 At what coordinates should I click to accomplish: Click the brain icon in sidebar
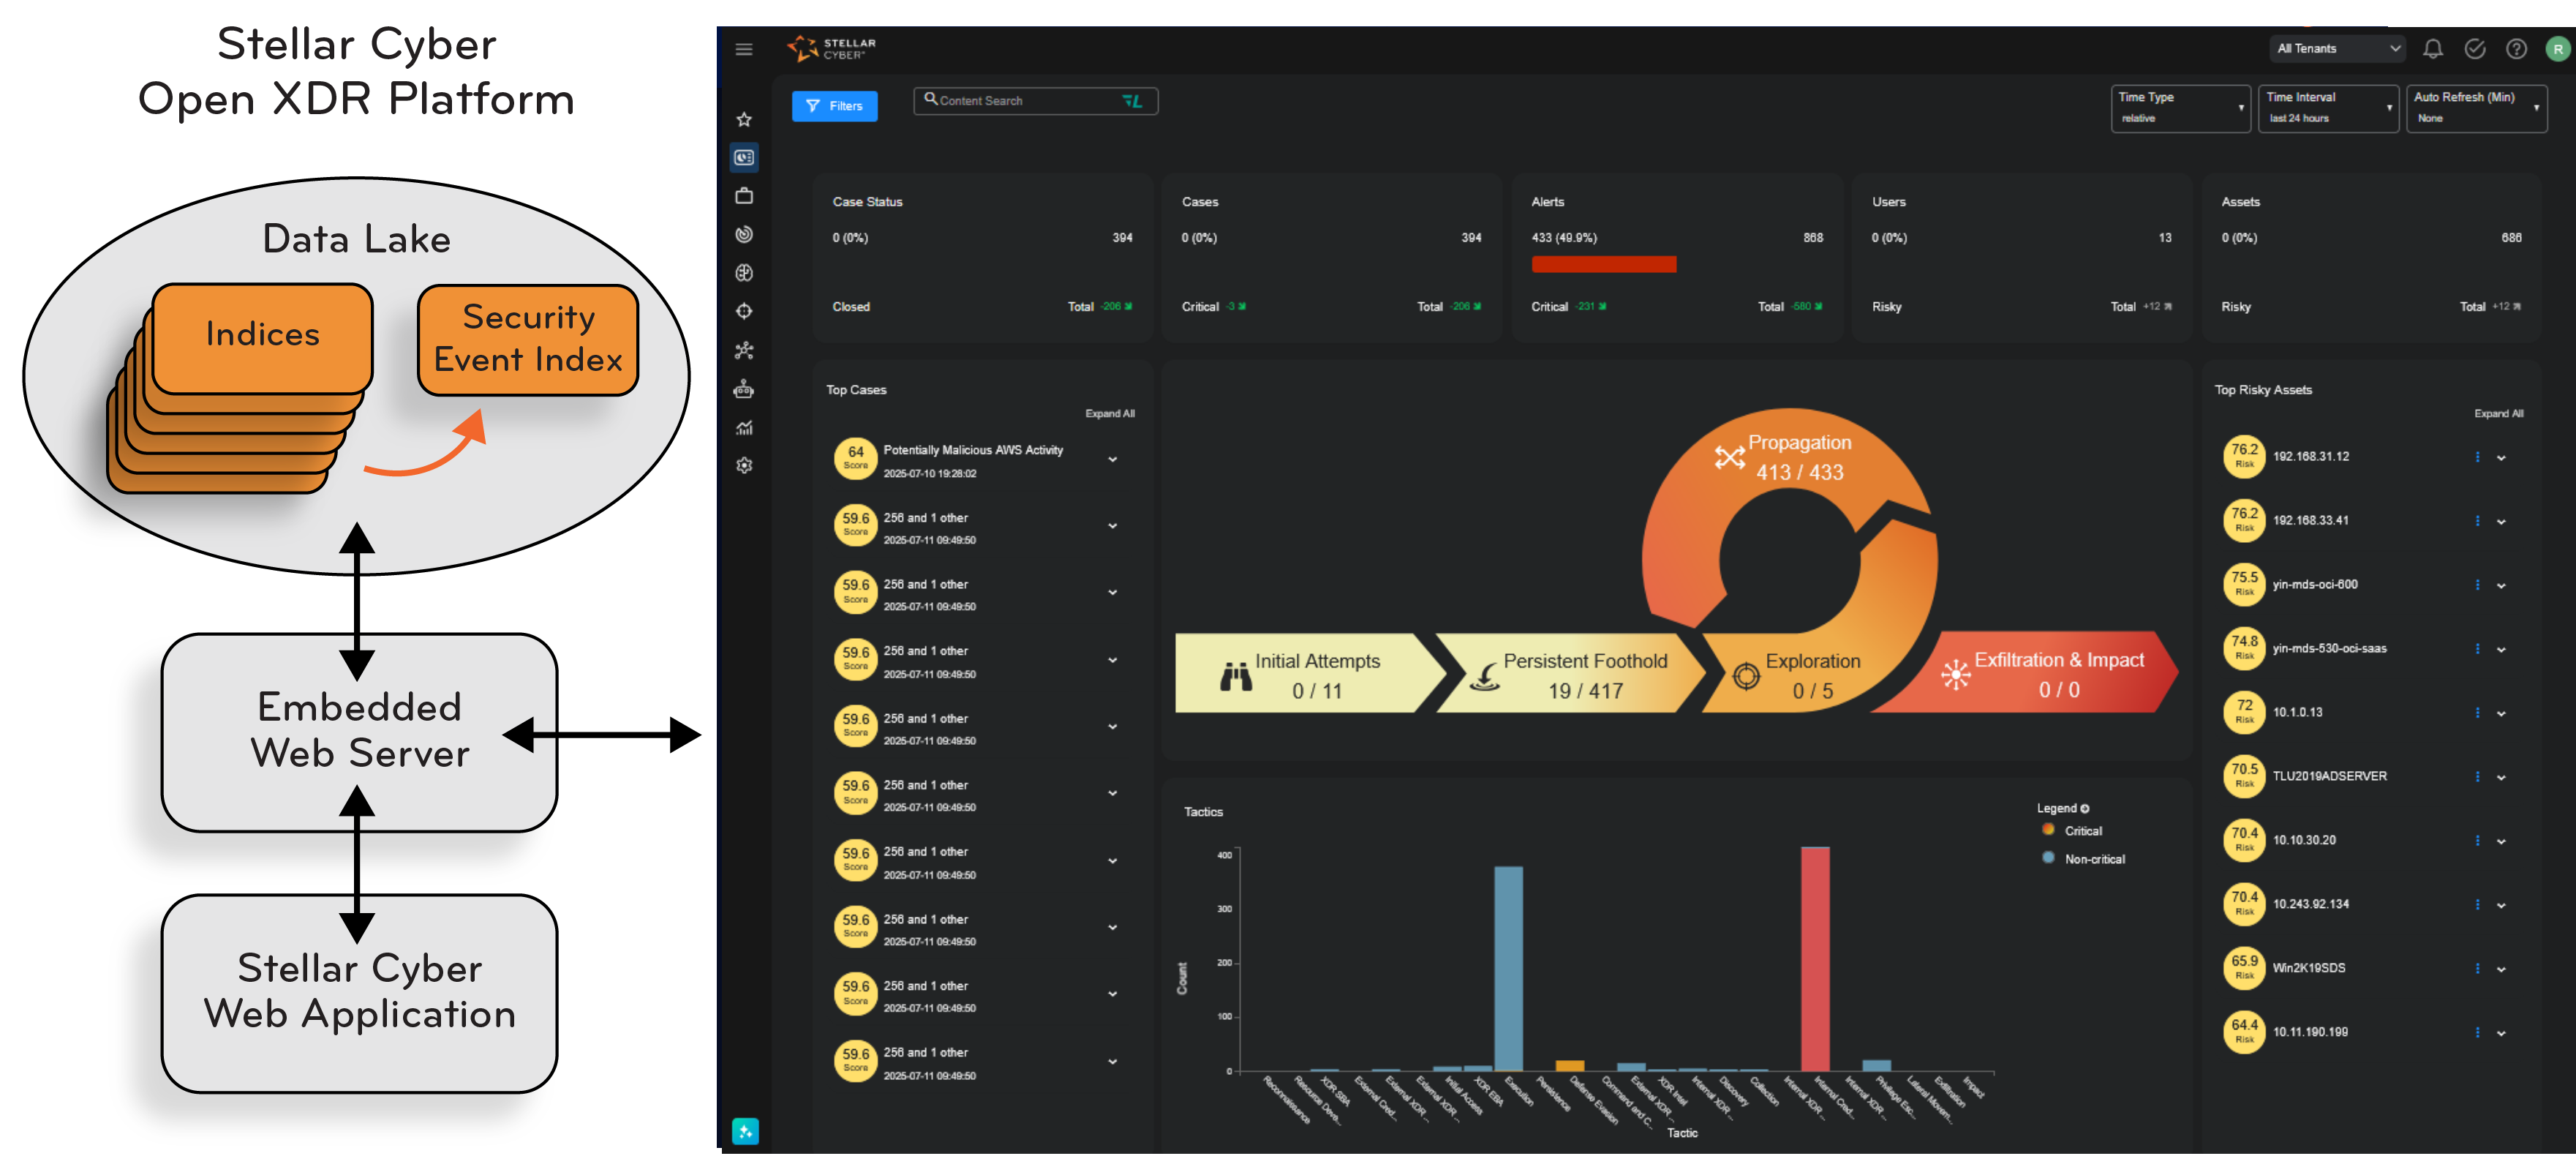(744, 273)
